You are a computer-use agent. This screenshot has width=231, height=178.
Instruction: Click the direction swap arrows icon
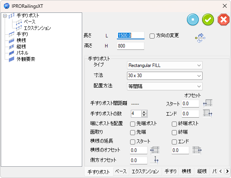pyautogui.click(x=200, y=38)
